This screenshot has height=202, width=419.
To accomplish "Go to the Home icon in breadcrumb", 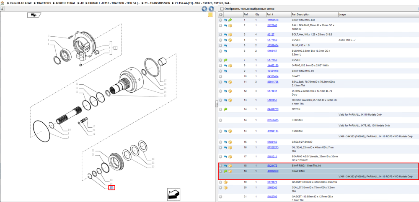I will tap(3, 3).
